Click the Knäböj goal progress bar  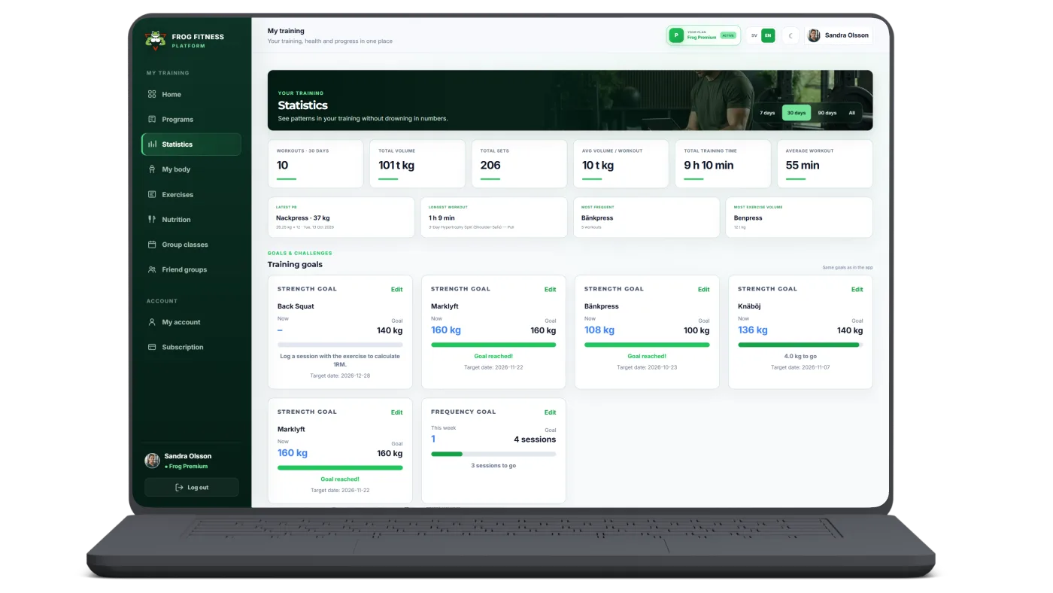pos(800,345)
